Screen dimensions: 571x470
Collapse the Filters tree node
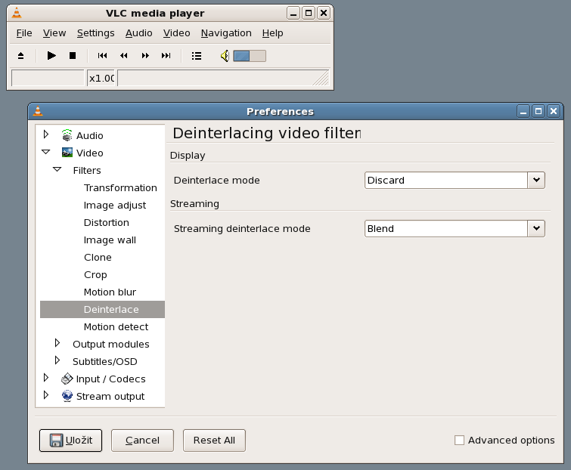[x=57, y=170]
